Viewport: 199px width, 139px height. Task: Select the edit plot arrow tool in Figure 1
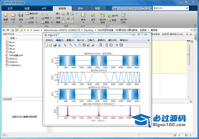click(65, 45)
